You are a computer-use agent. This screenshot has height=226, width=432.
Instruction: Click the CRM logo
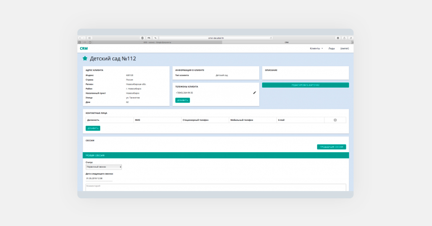pos(84,48)
